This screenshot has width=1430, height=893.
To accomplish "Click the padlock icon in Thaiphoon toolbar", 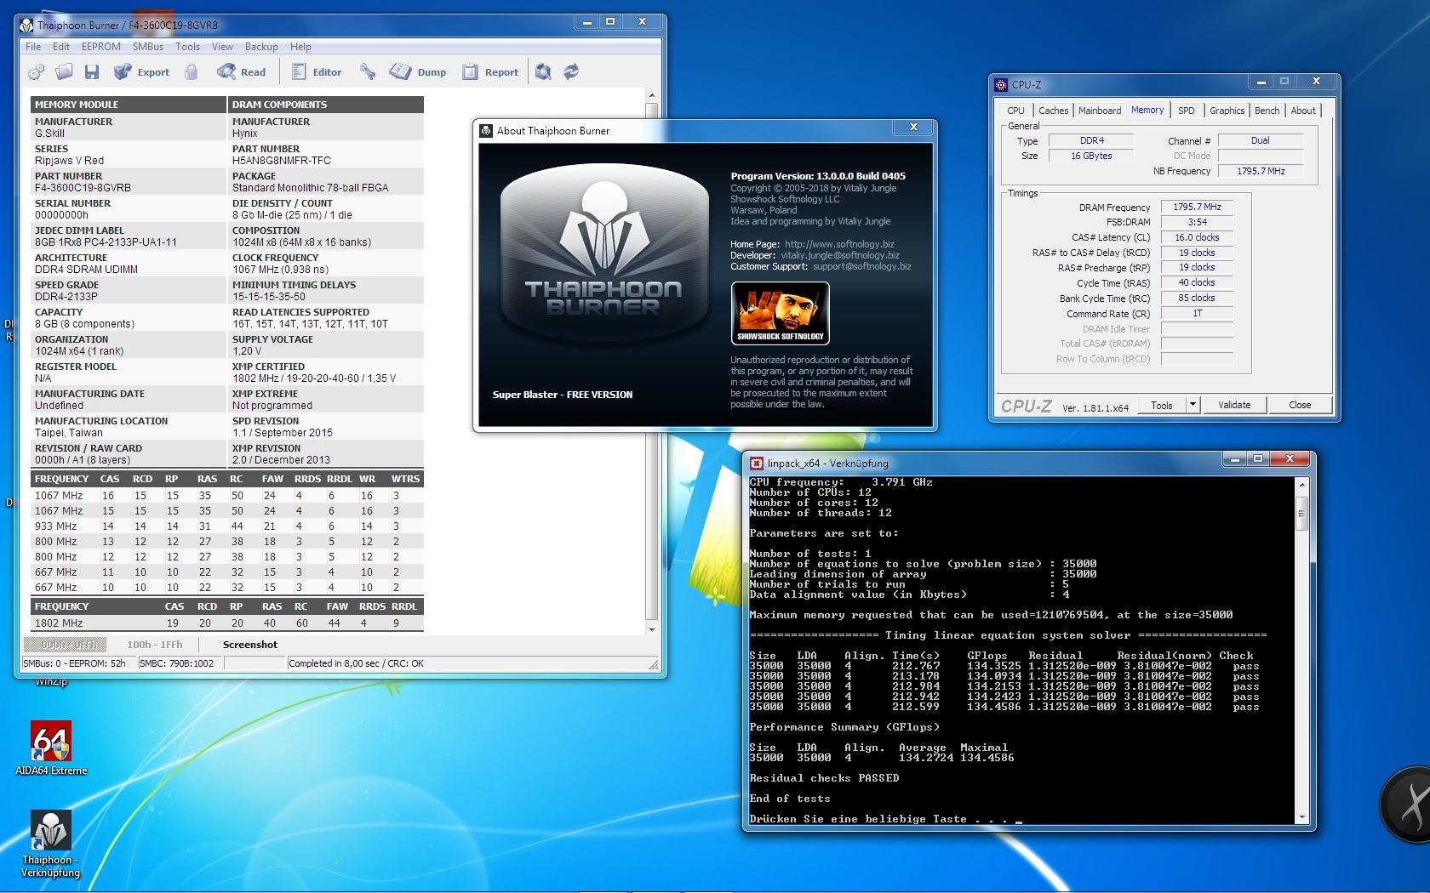I will point(192,72).
